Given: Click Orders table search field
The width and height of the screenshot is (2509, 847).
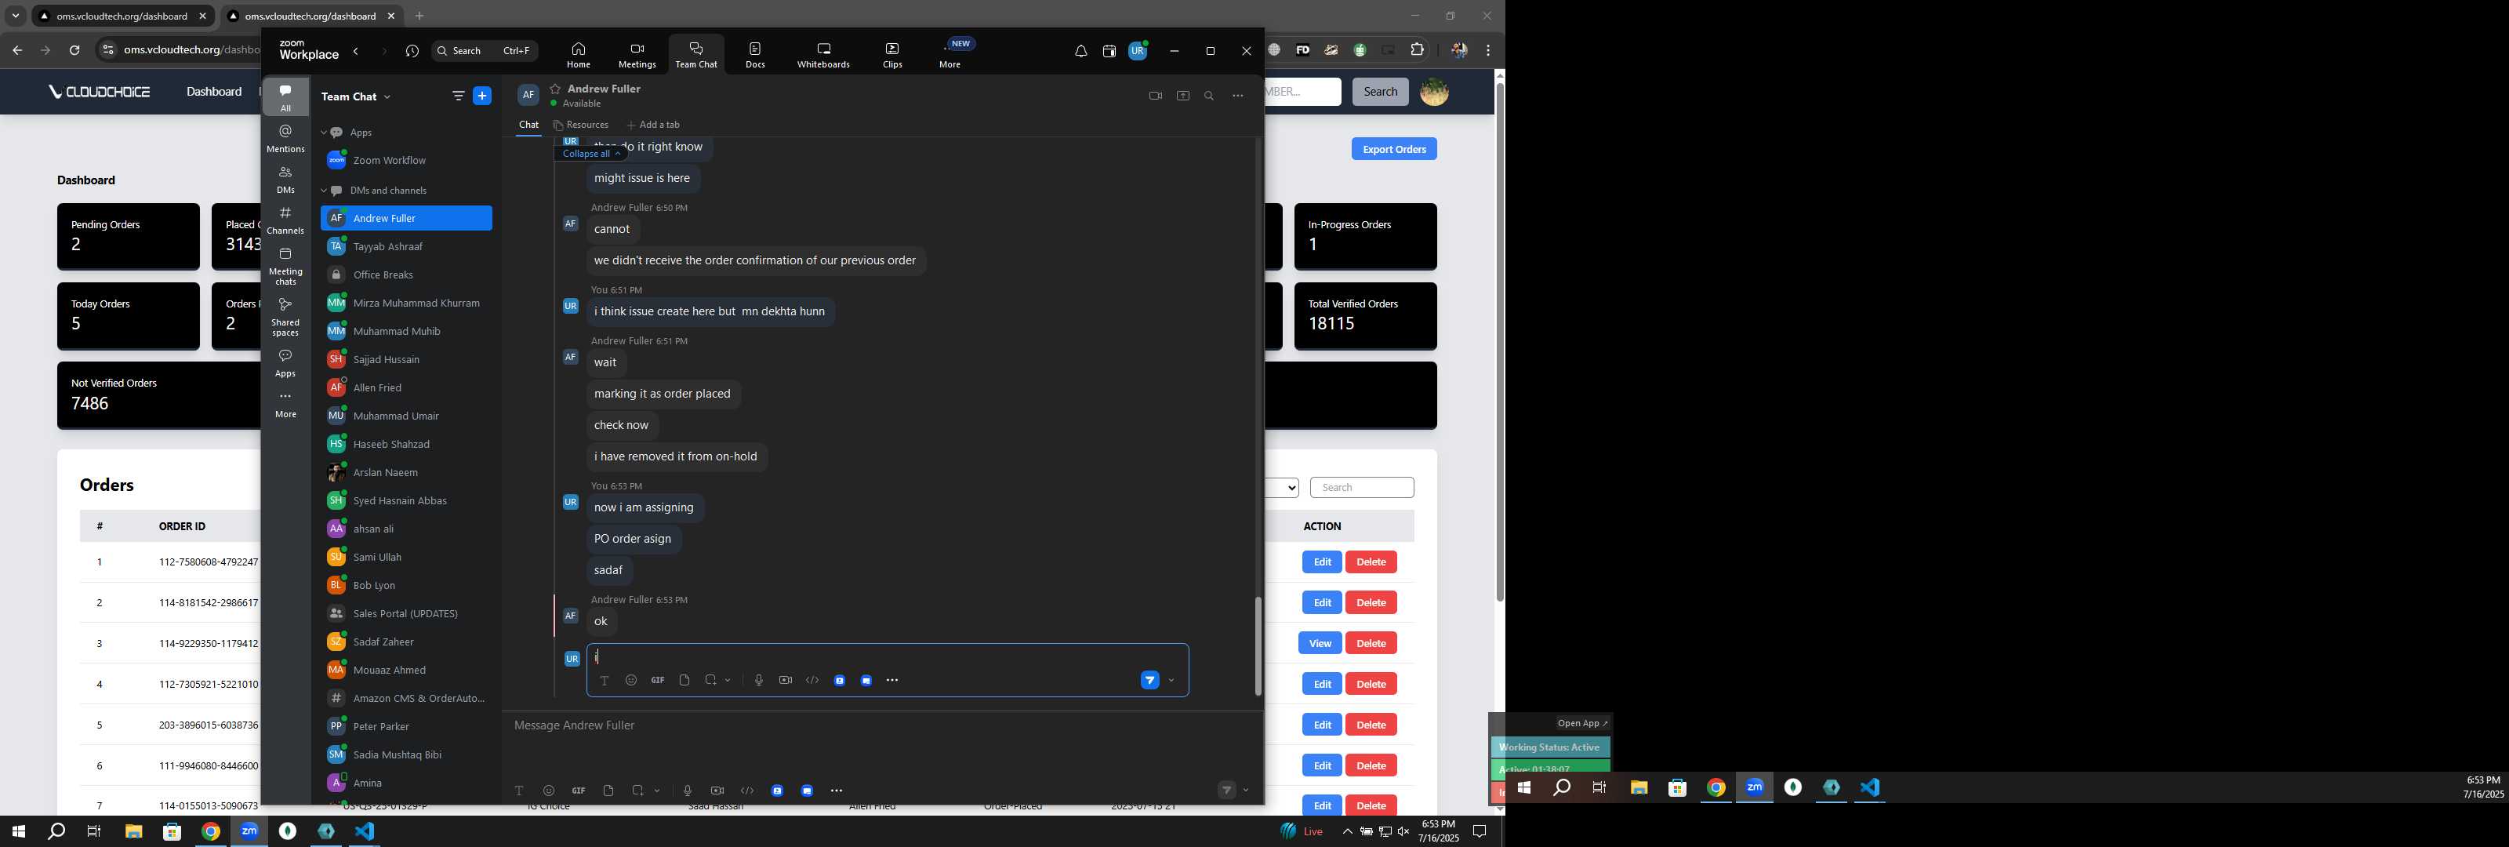Looking at the screenshot, I should point(1362,487).
